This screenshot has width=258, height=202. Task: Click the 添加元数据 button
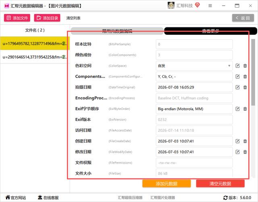pos(166,183)
